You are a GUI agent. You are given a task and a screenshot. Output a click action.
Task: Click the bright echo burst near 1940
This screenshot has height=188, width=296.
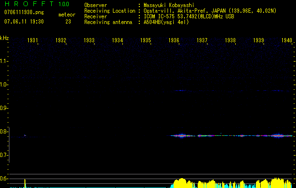(278, 135)
